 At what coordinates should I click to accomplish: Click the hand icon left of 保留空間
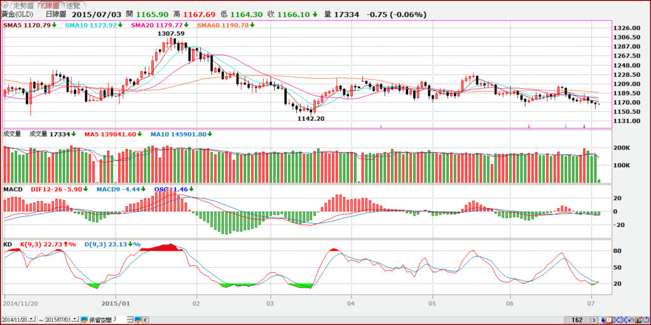[x=85, y=320]
